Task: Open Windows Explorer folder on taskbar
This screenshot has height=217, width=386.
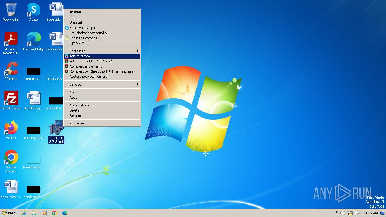Action: click(x=34, y=213)
